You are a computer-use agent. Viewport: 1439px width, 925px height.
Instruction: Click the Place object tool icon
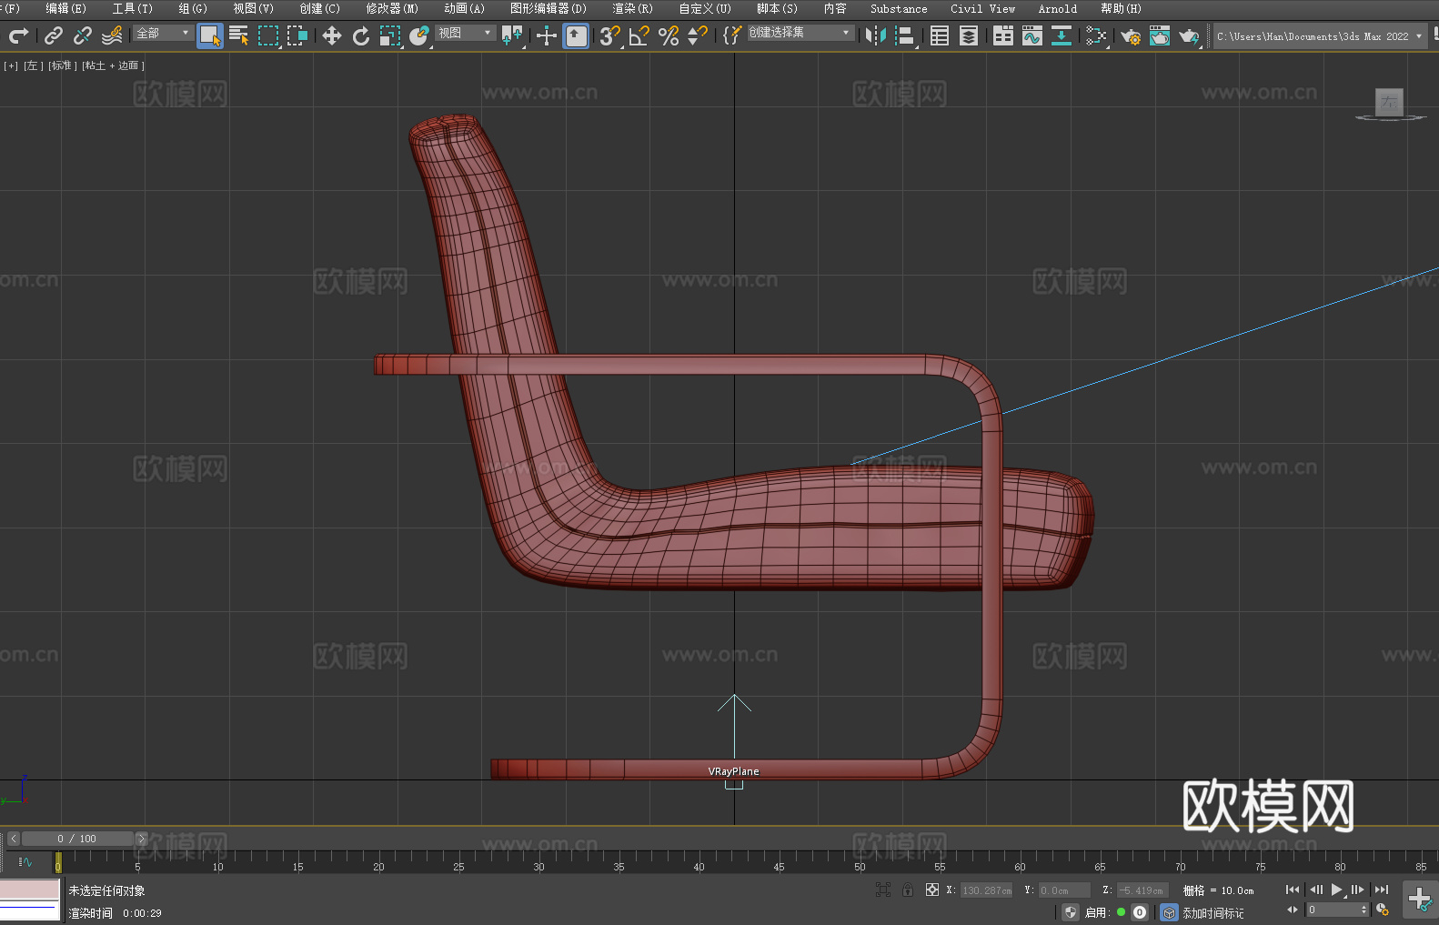[x=419, y=35]
